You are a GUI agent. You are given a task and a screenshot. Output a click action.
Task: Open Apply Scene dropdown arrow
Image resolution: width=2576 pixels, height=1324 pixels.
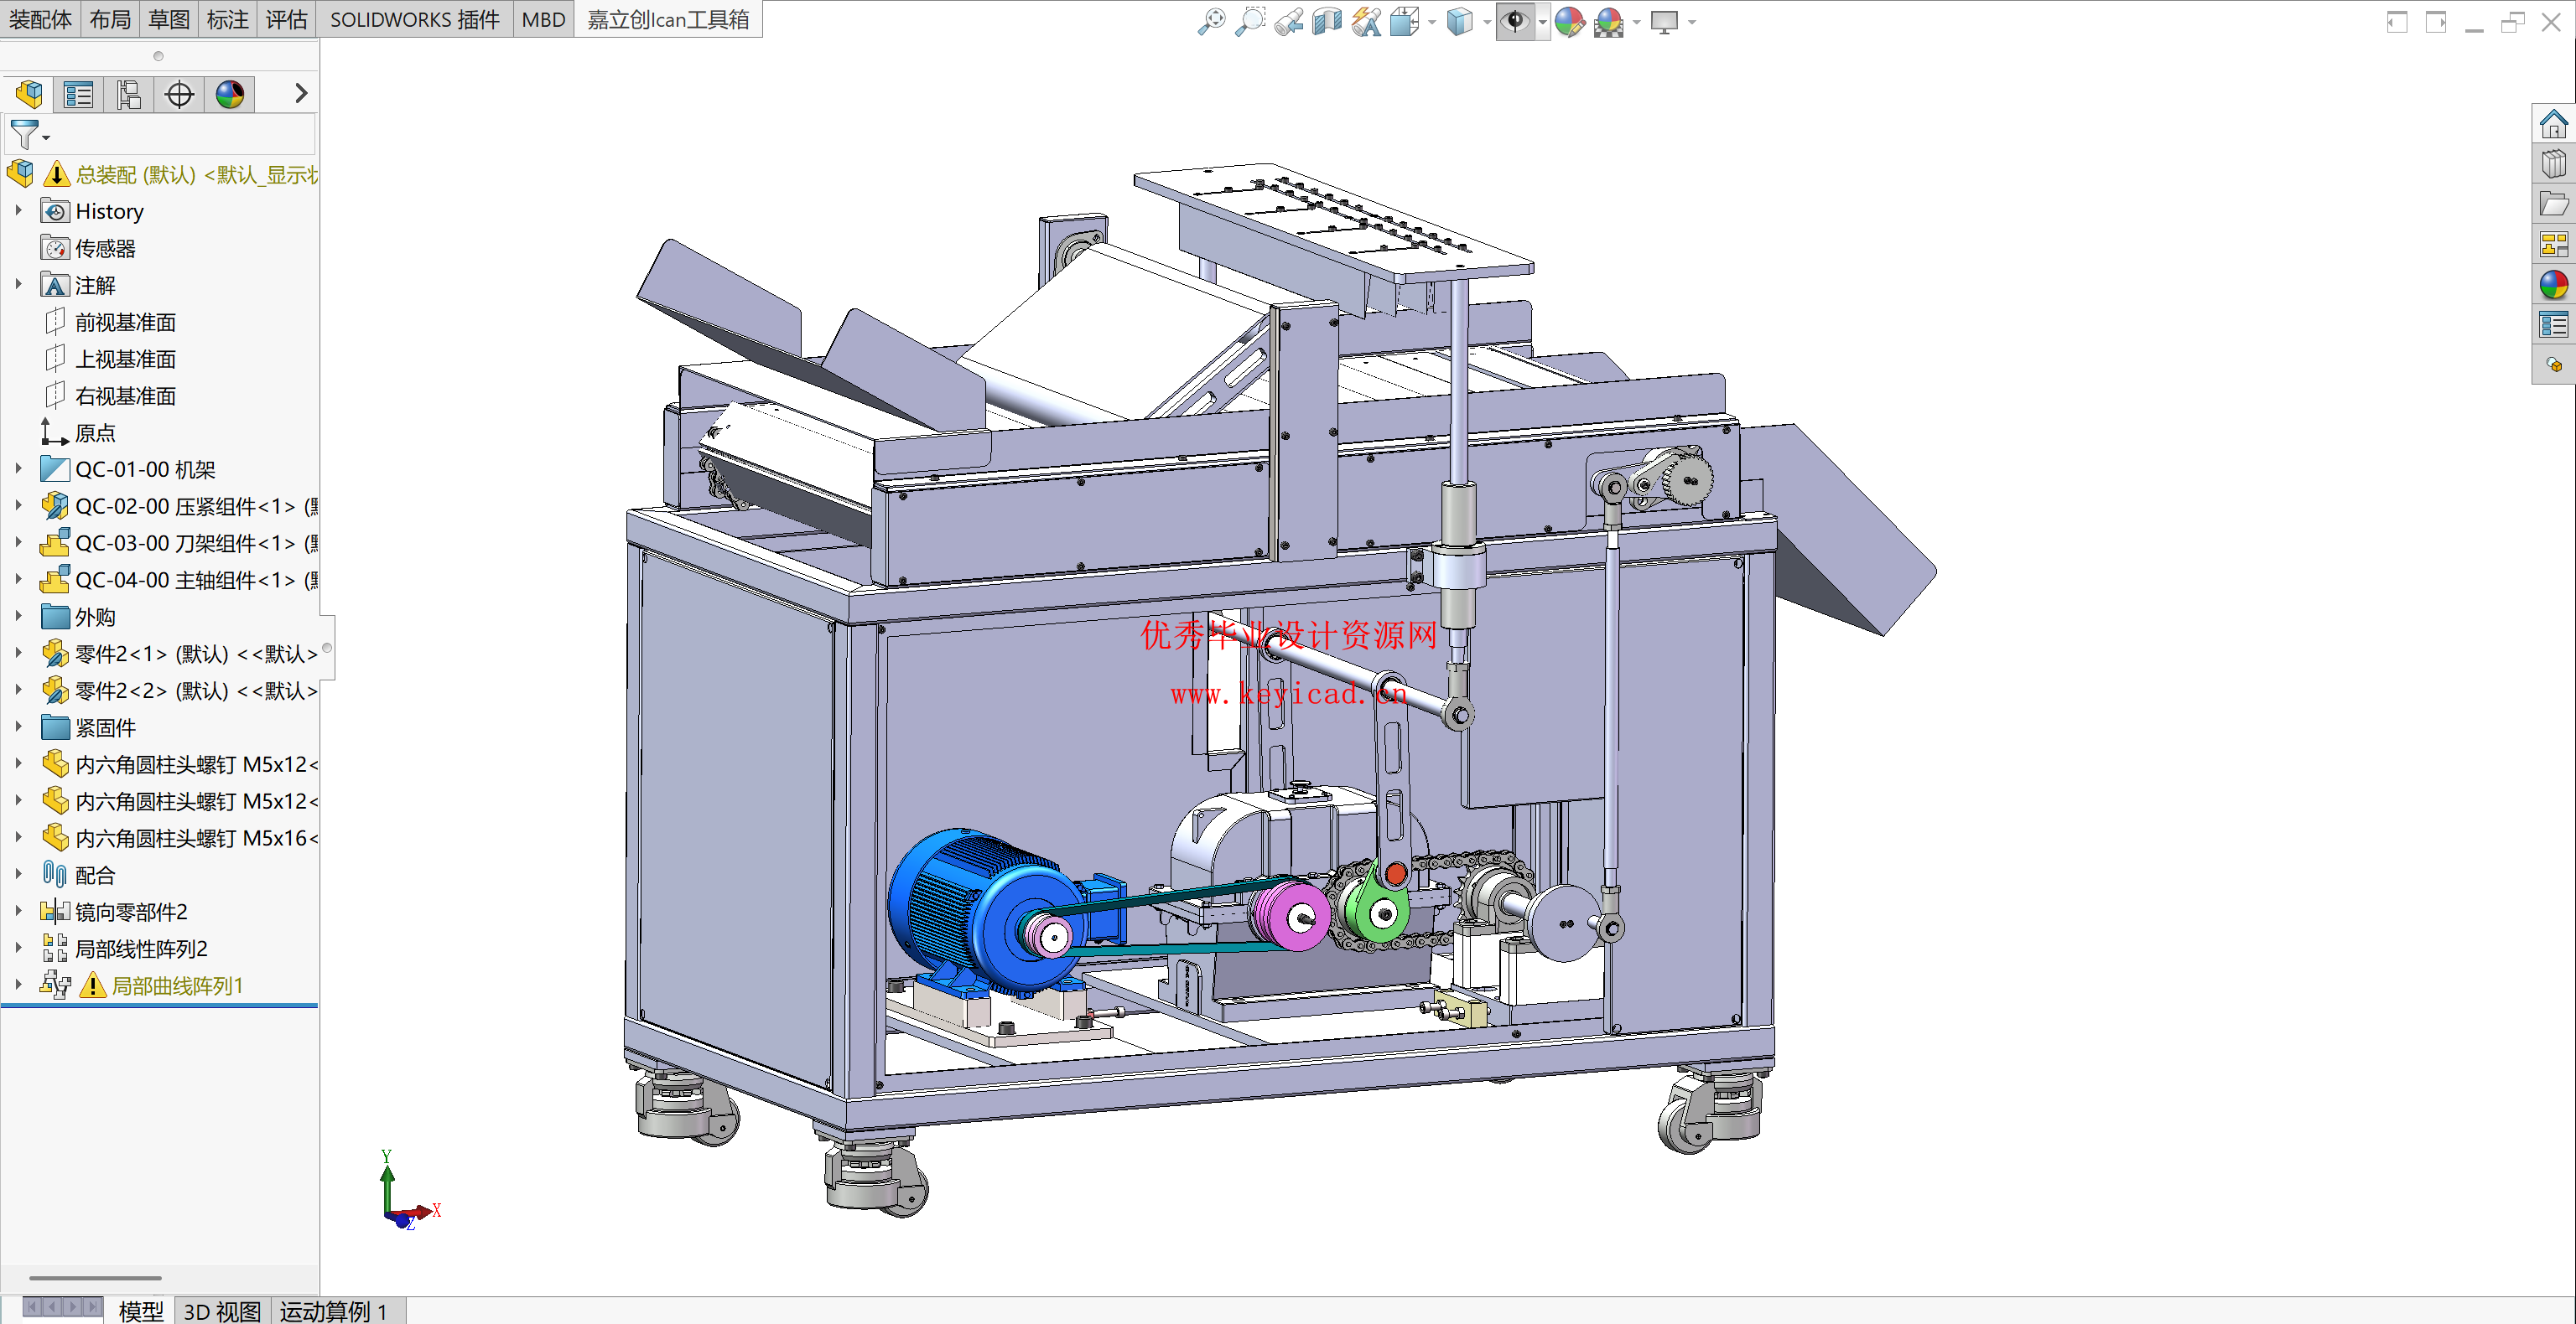[x=1636, y=22]
